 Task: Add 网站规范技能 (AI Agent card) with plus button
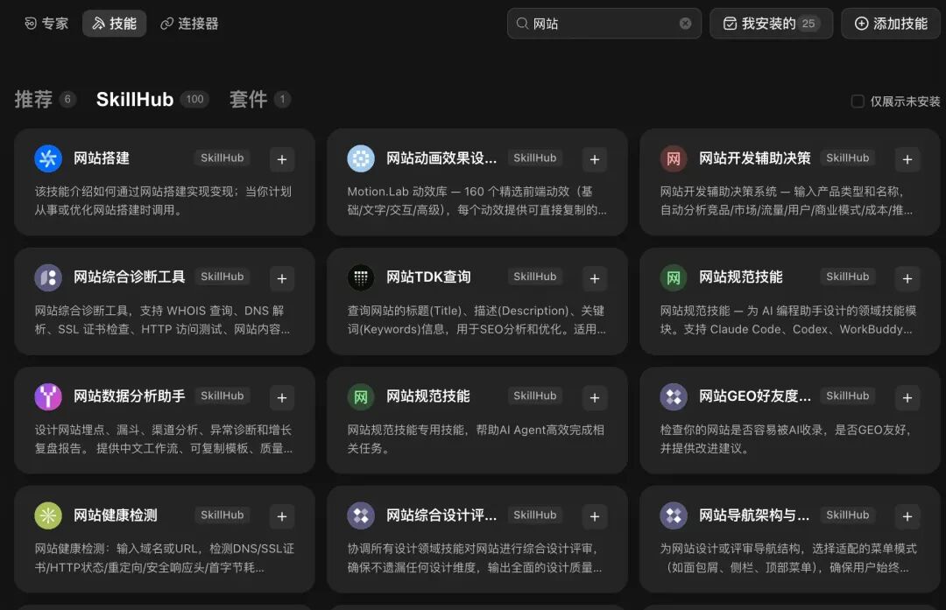[594, 398]
